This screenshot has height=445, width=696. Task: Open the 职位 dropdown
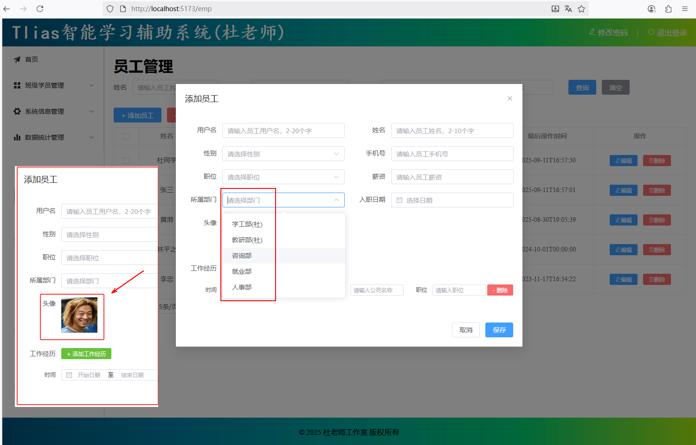(x=283, y=177)
